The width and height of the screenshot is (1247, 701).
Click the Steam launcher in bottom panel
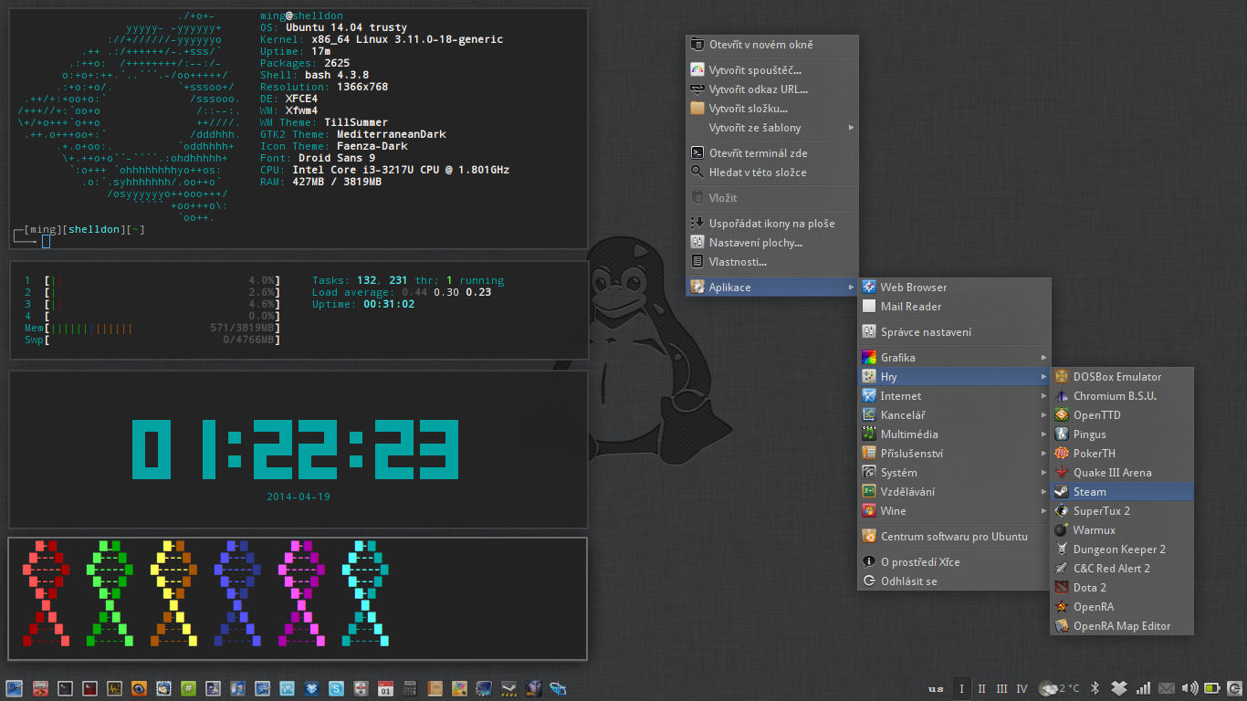(x=508, y=688)
